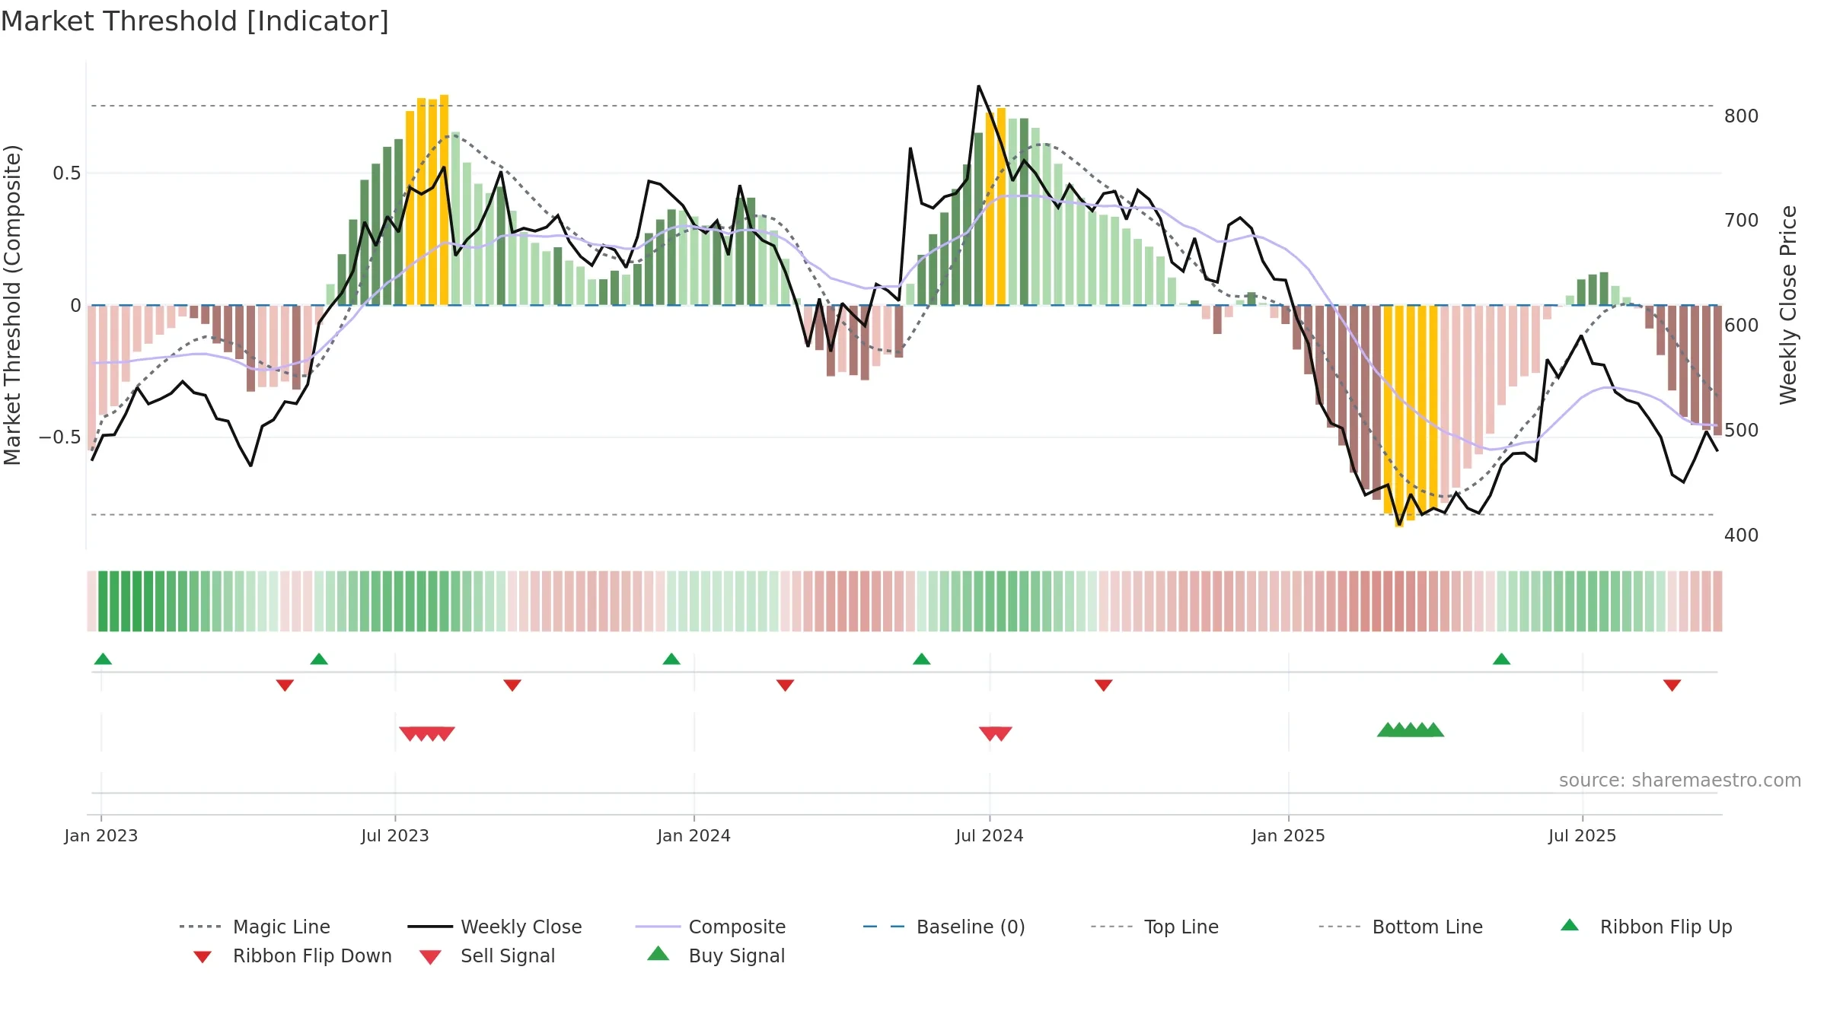Click the 500 price axis tick label
Image resolution: width=1827 pixels, height=1027 pixels.
coord(1742,431)
